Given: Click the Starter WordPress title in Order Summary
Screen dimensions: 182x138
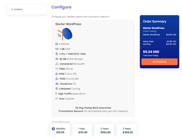Looking at the screenshot, I should 154,28.
